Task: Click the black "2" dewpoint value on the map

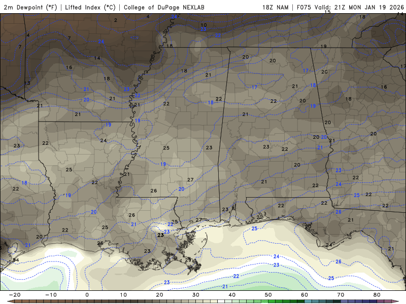Action: [x=116, y=20]
